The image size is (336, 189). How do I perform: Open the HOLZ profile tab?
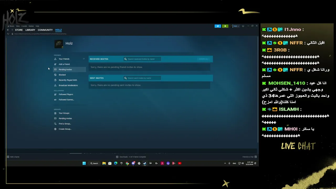58,30
